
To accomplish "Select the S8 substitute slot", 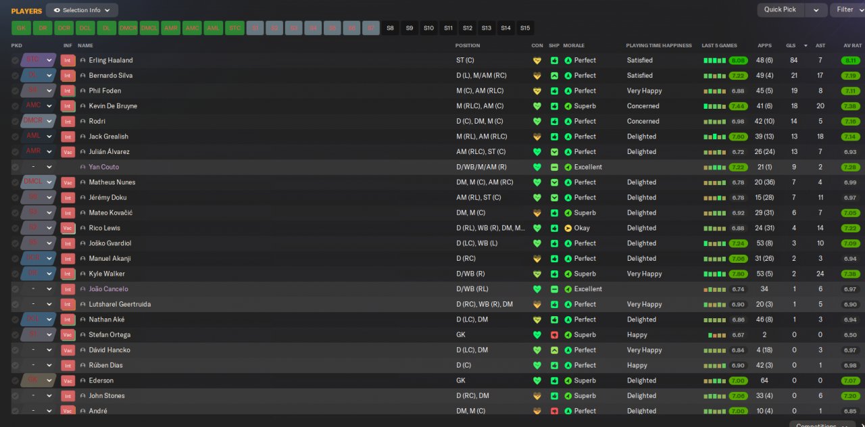I will point(390,28).
